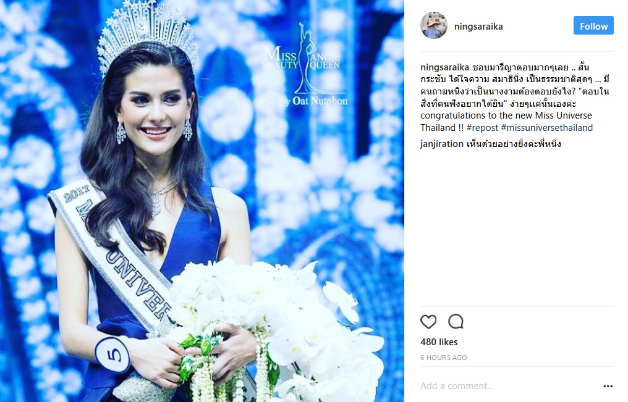Open the three-dot more options menu

pyautogui.click(x=608, y=386)
